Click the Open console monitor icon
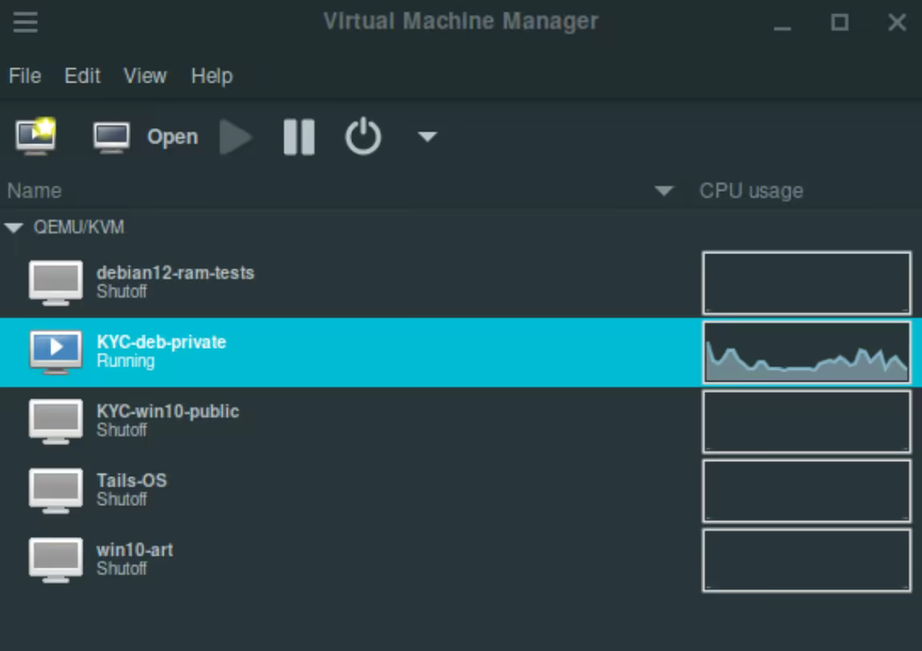Image resolution: width=922 pixels, height=651 pixels. (111, 138)
